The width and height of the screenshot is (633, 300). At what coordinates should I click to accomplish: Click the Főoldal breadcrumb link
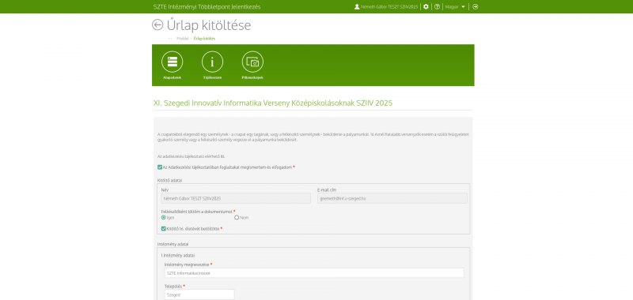[x=183, y=39]
